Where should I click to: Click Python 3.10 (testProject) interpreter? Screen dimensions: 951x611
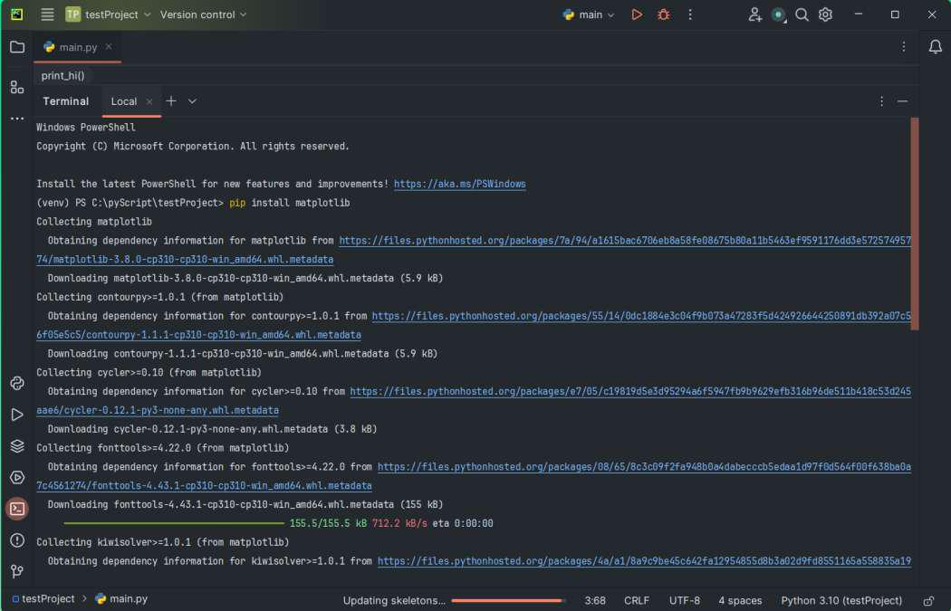click(841, 600)
